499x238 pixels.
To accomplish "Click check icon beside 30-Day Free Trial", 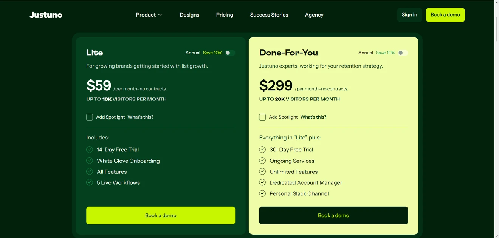I will (x=262, y=150).
